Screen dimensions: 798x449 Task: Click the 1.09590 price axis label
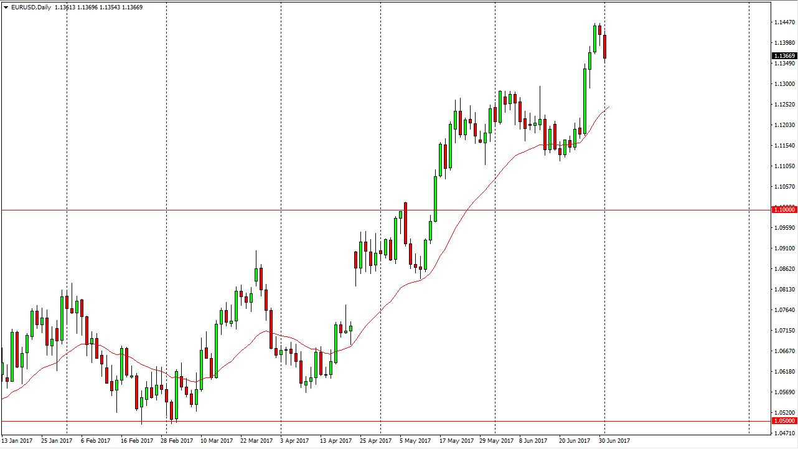(784, 228)
